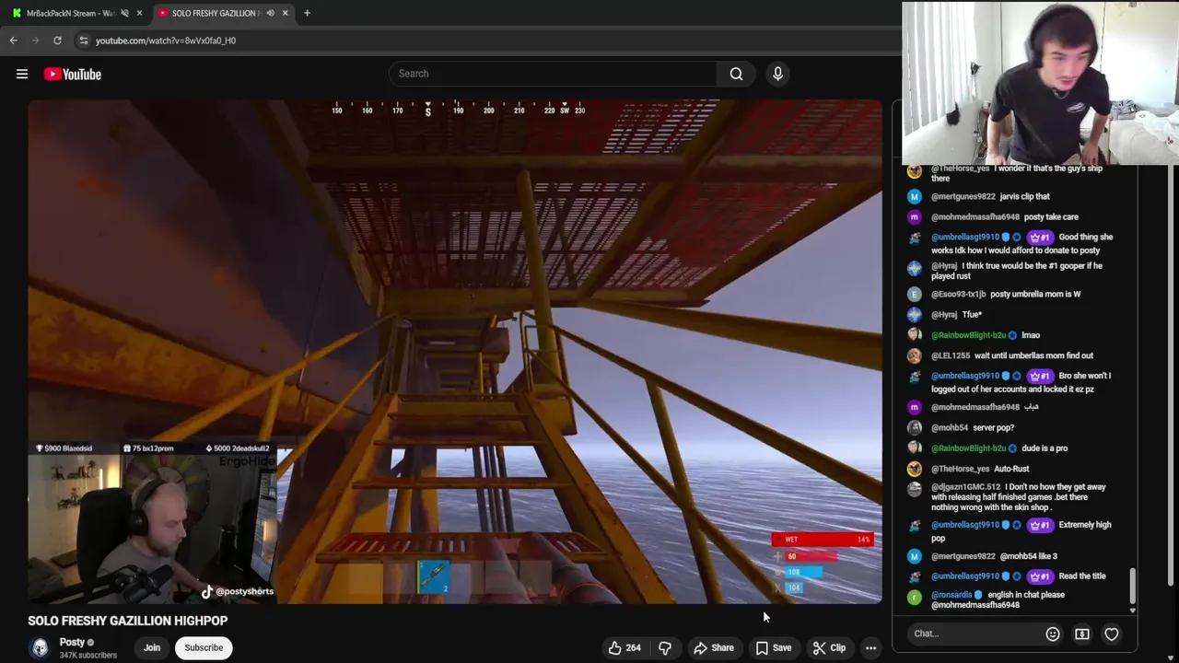Image resolution: width=1179 pixels, height=663 pixels.
Task: Switch to MrBackPackN Stream tab
Action: [70, 13]
